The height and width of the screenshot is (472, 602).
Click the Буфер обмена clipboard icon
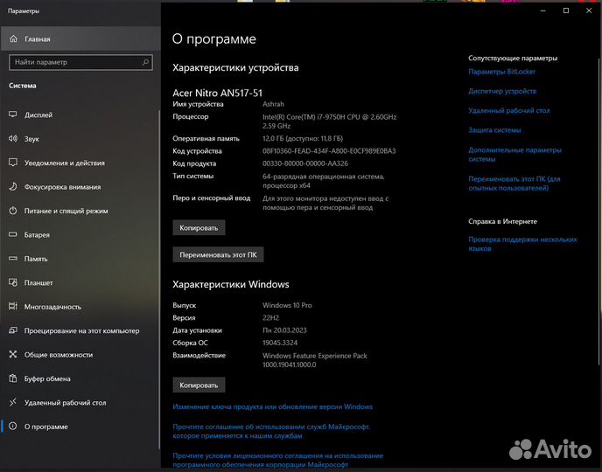[13, 378]
